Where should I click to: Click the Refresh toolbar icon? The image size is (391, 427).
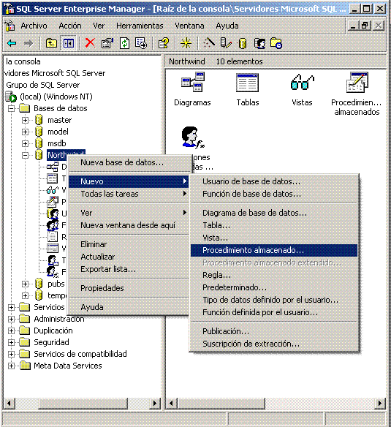click(x=125, y=43)
